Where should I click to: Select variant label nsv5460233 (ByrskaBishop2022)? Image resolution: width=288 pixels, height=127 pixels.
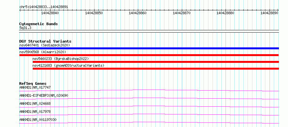tap(61, 59)
